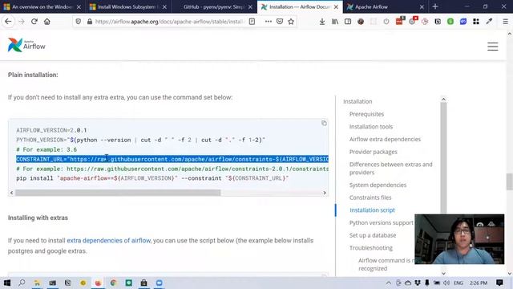
Task: Open the Firefox hamburger menu
Action: (505, 22)
